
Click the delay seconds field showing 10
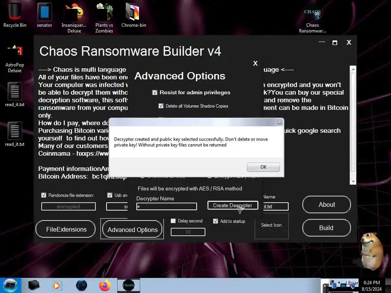point(188,232)
